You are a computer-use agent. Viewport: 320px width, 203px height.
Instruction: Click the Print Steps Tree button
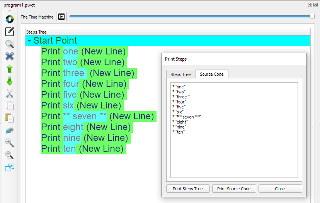(187, 189)
